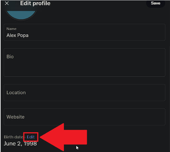Click the large red arrow annotation
Viewport: 170px width, 152px height.
pyautogui.click(x=63, y=137)
